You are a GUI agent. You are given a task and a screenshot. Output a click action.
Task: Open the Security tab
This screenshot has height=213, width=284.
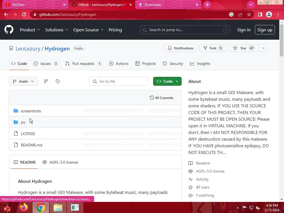pos(173,64)
